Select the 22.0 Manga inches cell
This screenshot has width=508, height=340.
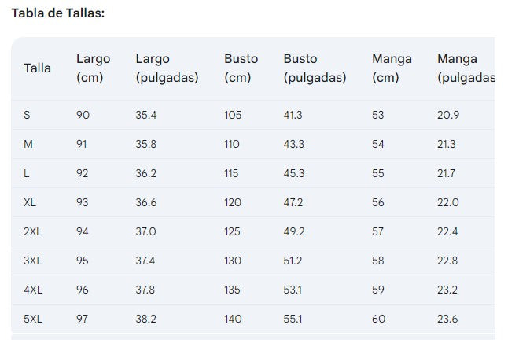click(448, 202)
